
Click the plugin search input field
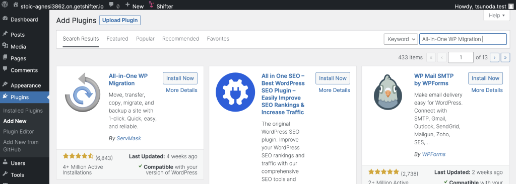463,39
